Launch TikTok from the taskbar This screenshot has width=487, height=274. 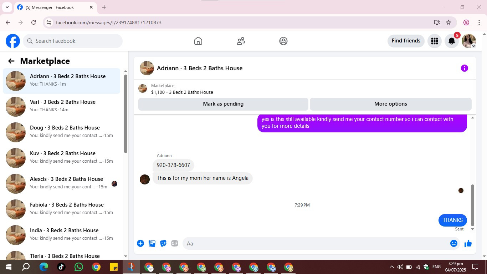tap(61, 267)
